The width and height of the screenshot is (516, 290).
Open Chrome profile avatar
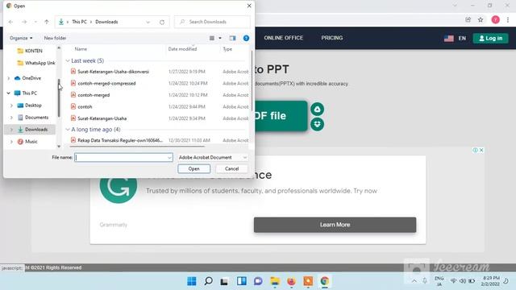495,19
